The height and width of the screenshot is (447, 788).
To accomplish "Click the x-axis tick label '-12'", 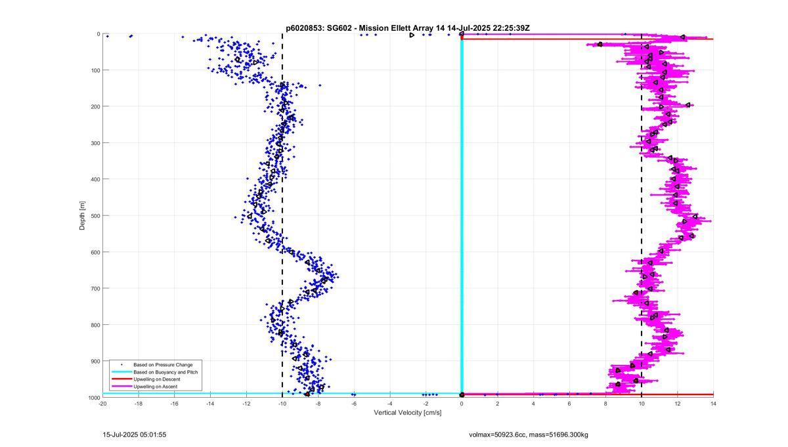I will [246, 404].
